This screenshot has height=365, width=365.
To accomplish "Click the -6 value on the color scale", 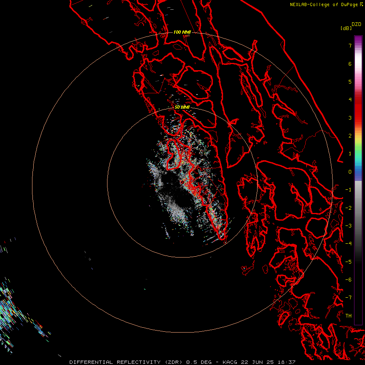I will pos(348,280).
